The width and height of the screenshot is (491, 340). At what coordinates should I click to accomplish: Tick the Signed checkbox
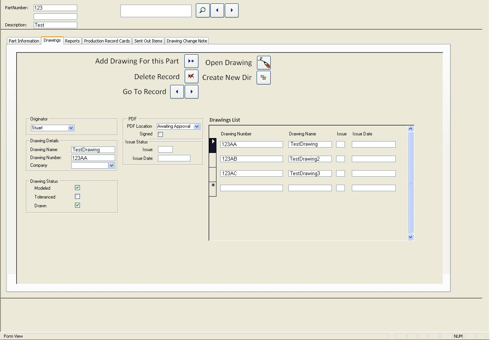click(161, 134)
